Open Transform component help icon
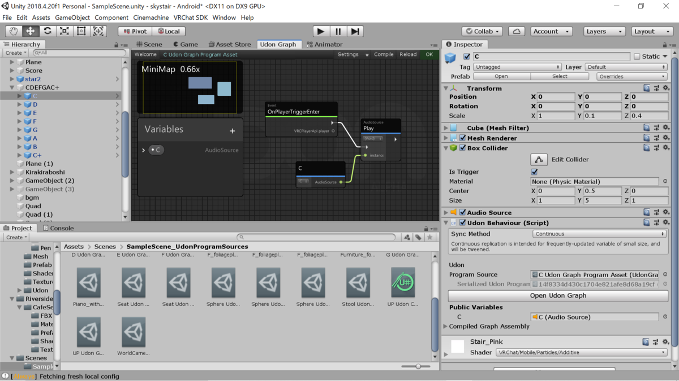Image resolution: width=679 pixels, height=381 pixels. point(647,88)
